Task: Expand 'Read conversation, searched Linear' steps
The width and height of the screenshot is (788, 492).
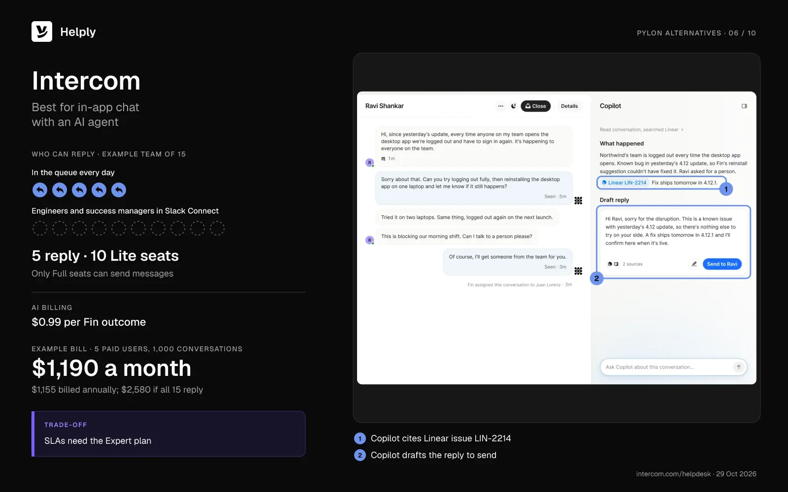Action: (x=641, y=130)
